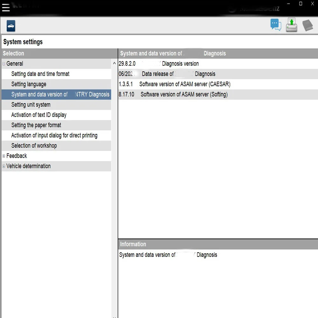The image size is (318, 318).
Task: Minimize the application window
Action: (288, 3)
